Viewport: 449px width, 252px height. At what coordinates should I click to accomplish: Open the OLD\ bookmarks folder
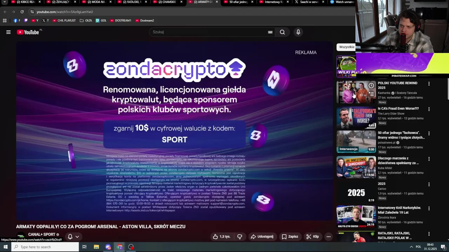pyautogui.click(x=86, y=21)
